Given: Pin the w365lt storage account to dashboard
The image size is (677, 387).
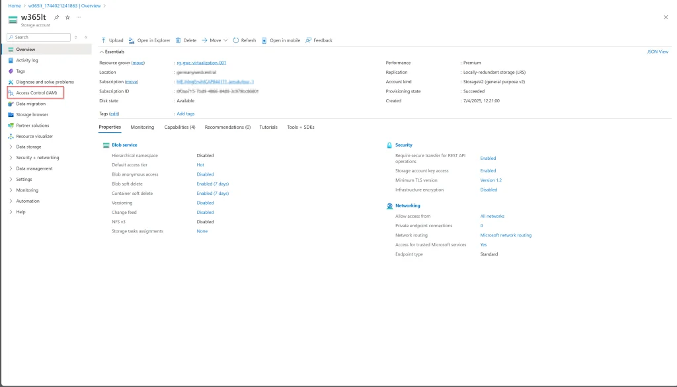Looking at the screenshot, I should 57,17.
